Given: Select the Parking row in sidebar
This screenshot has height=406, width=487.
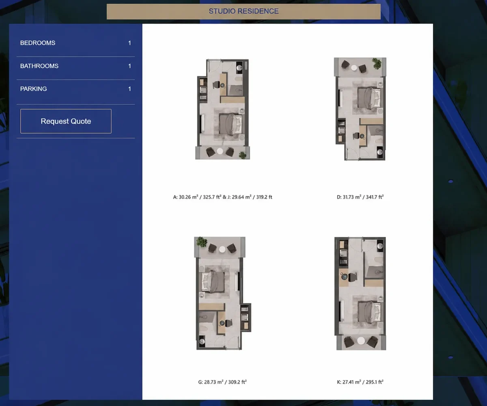Looking at the screenshot, I should coord(75,89).
